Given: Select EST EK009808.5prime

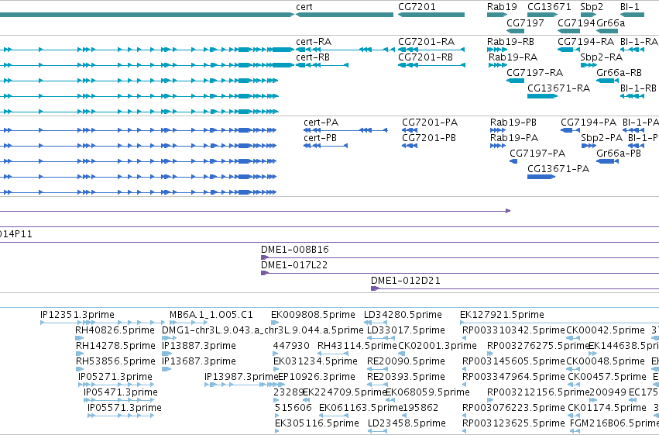Looking at the screenshot, I should (x=275, y=323).
